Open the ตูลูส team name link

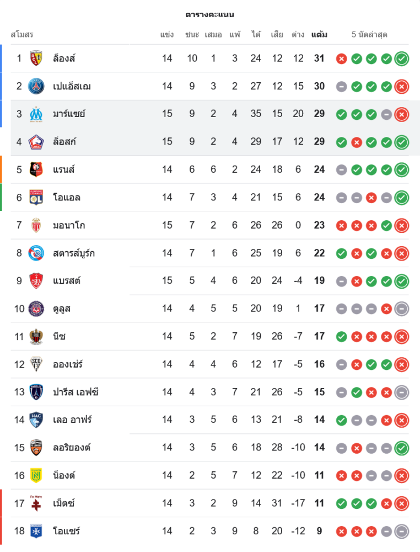click(62, 309)
